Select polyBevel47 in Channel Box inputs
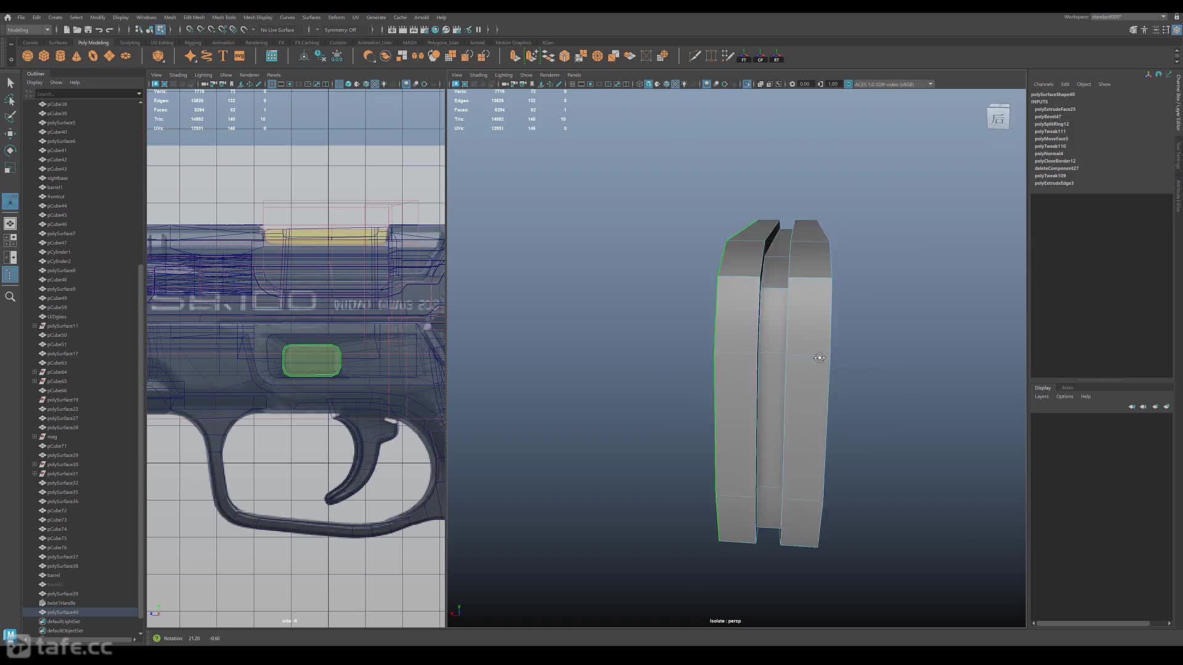The image size is (1183, 665). [1047, 116]
